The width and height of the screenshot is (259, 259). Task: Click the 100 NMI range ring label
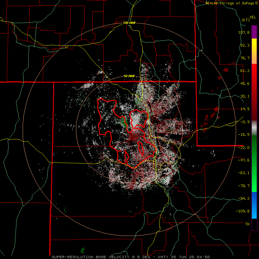click(x=129, y=23)
